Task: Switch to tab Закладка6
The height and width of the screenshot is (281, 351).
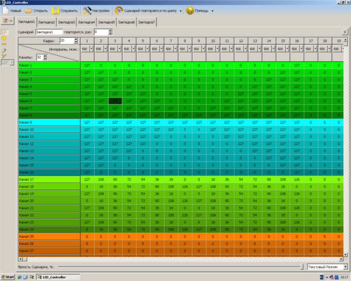Action: point(126,22)
